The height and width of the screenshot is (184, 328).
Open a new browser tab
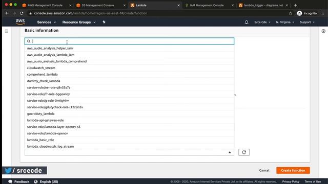[x=295, y=5]
